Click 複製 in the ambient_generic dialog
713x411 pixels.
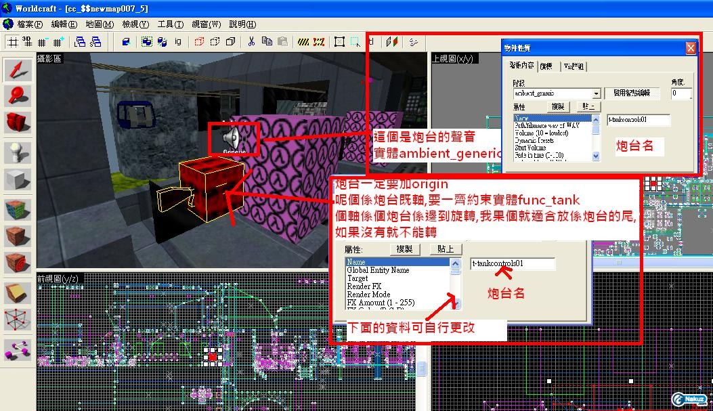click(x=558, y=106)
